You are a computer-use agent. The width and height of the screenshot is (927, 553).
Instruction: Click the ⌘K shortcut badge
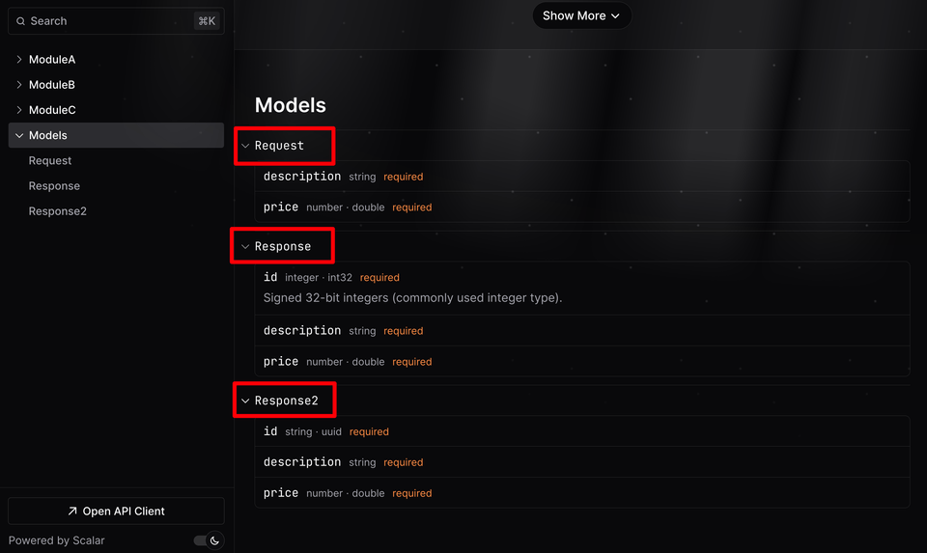(206, 21)
